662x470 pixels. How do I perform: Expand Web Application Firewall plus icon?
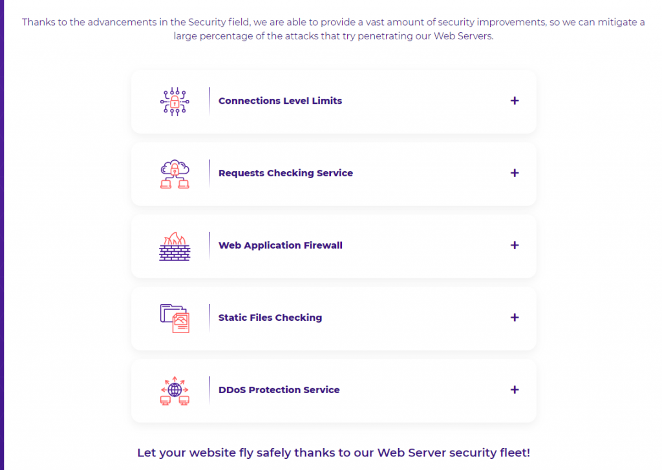(514, 245)
